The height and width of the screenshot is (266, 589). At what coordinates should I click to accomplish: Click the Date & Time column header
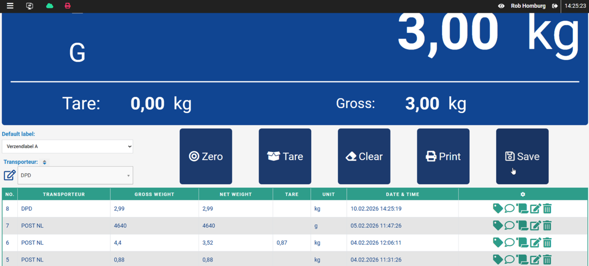tap(402, 194)
